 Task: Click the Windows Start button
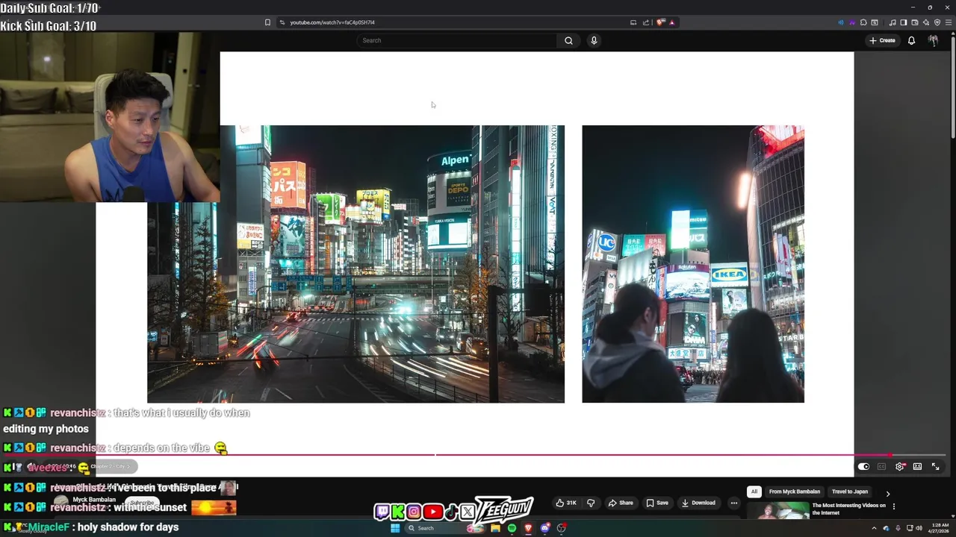tap(395, 528)
